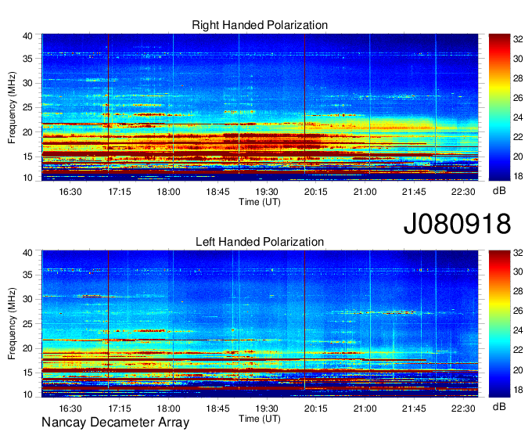
Task: Click the 18:00 tick on the Right Handed plot
Action: (169, 192)
